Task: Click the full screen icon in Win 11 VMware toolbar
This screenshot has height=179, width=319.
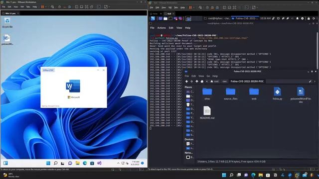Action: tap(87, 6)
